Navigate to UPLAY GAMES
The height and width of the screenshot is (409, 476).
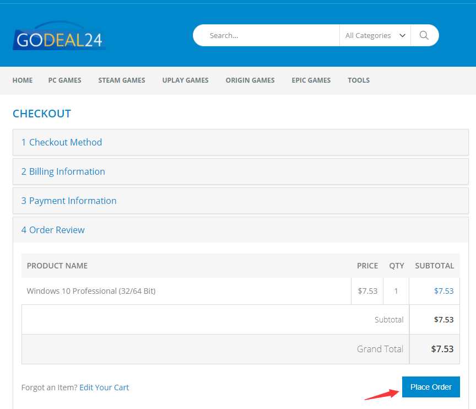[186, 80]
